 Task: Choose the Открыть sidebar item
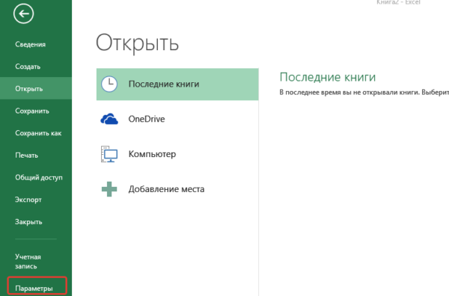click(x=36, y=89)
